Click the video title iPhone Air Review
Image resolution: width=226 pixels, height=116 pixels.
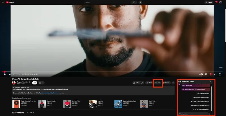25,79
